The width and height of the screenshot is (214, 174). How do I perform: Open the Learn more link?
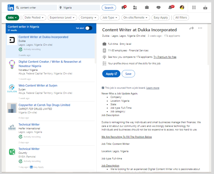pos(153,88)
